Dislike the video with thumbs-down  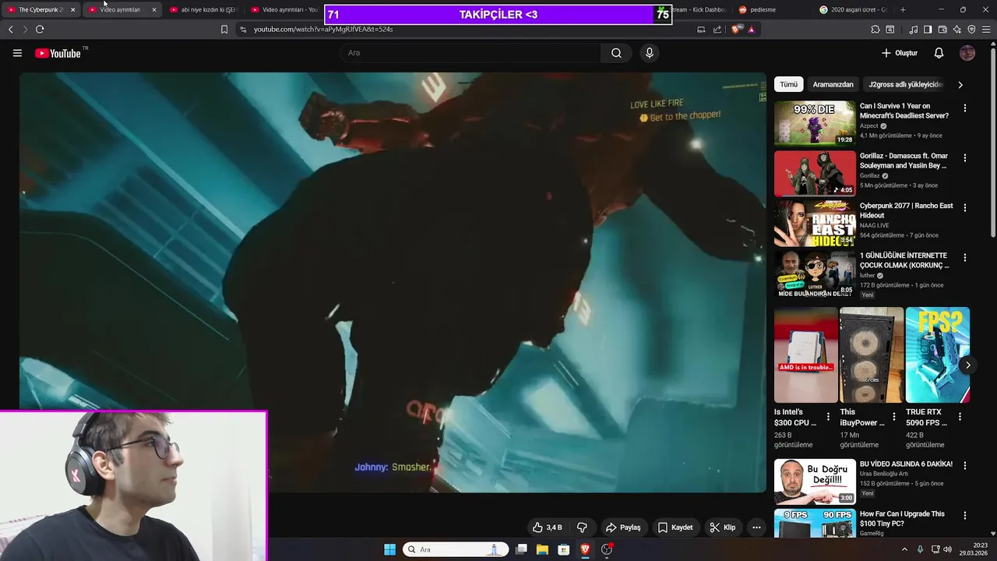click(x=582, y=527)
